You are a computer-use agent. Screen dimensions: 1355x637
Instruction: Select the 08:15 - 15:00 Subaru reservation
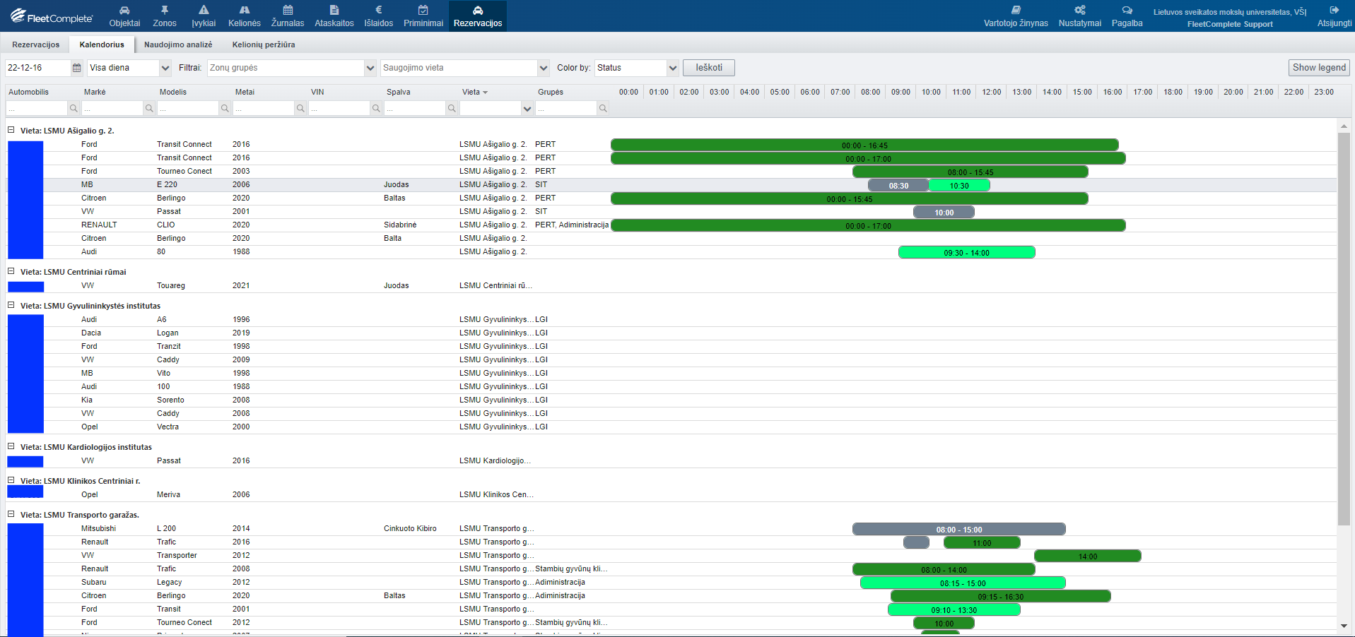pyautogui.click(x=963, y=583)
